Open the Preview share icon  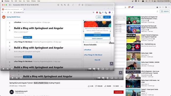pos(68,5)
